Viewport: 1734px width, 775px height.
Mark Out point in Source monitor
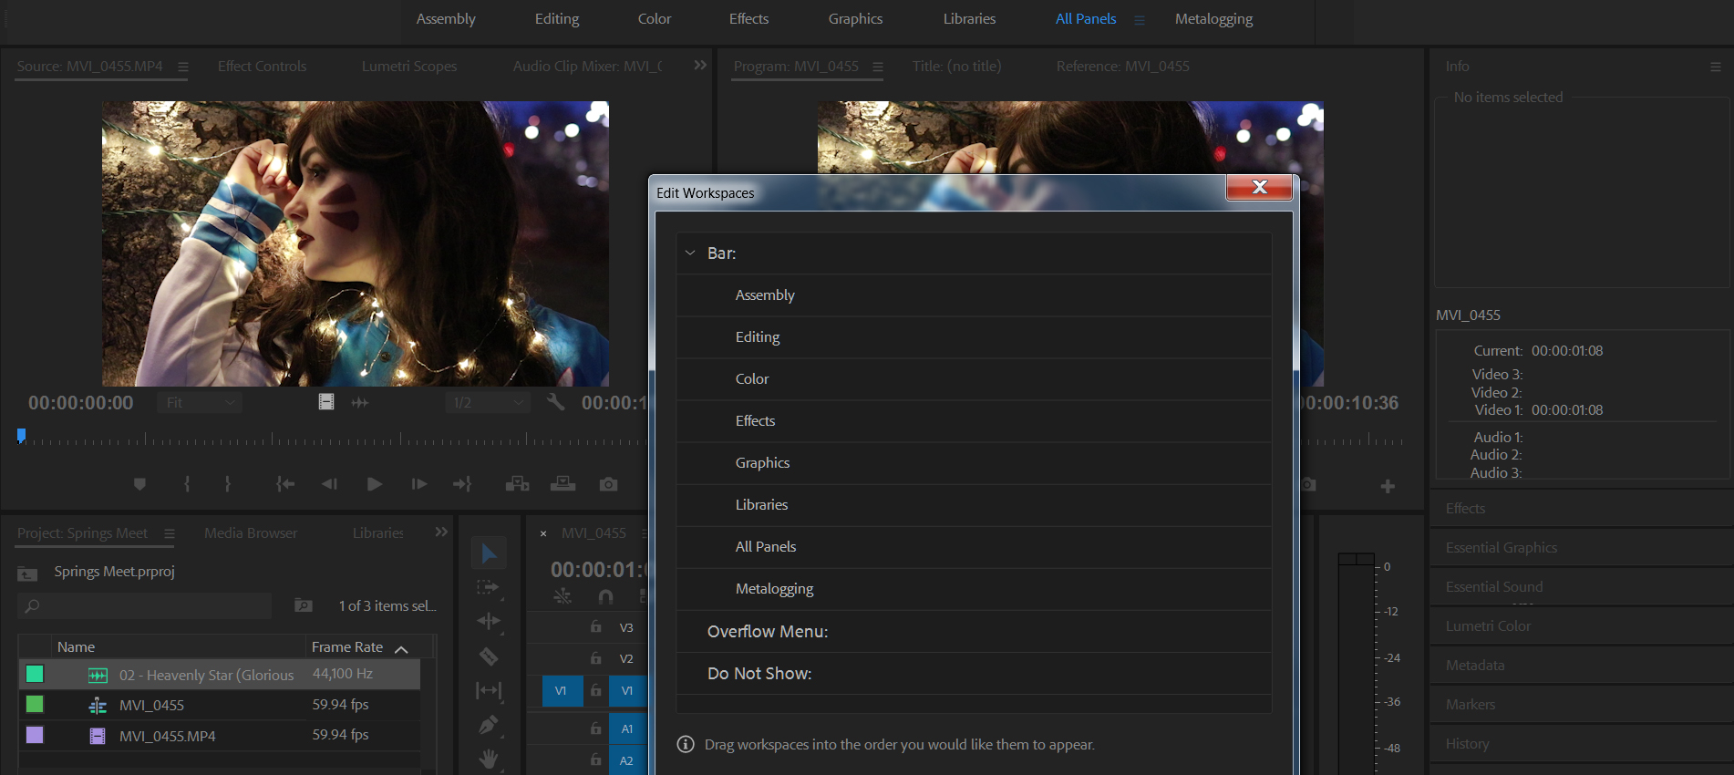tap(227, 484)
